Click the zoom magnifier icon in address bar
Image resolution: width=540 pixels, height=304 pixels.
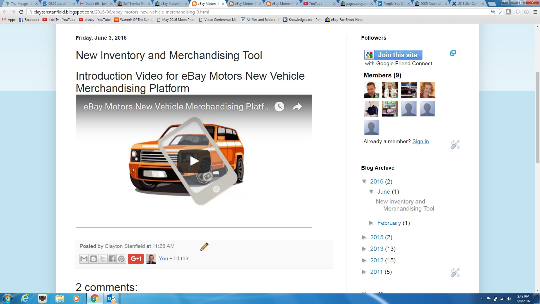pos(493,12)
